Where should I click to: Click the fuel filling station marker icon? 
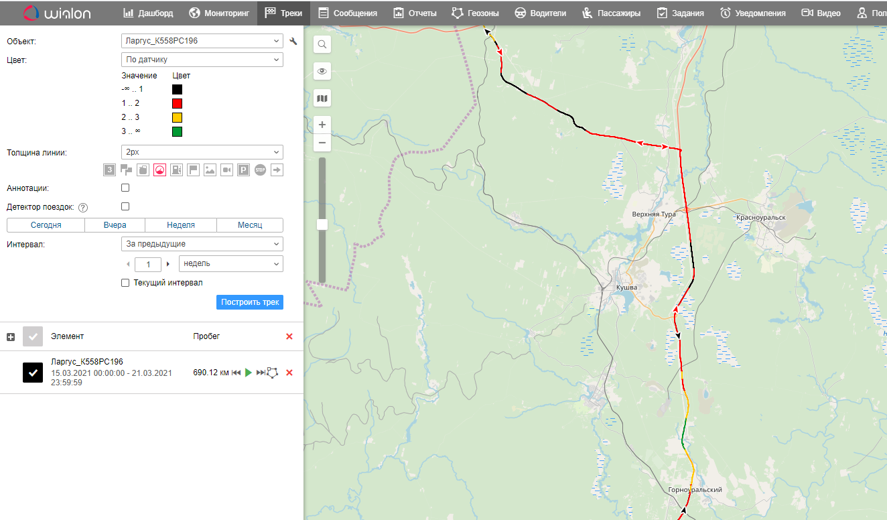coord(176,170)
